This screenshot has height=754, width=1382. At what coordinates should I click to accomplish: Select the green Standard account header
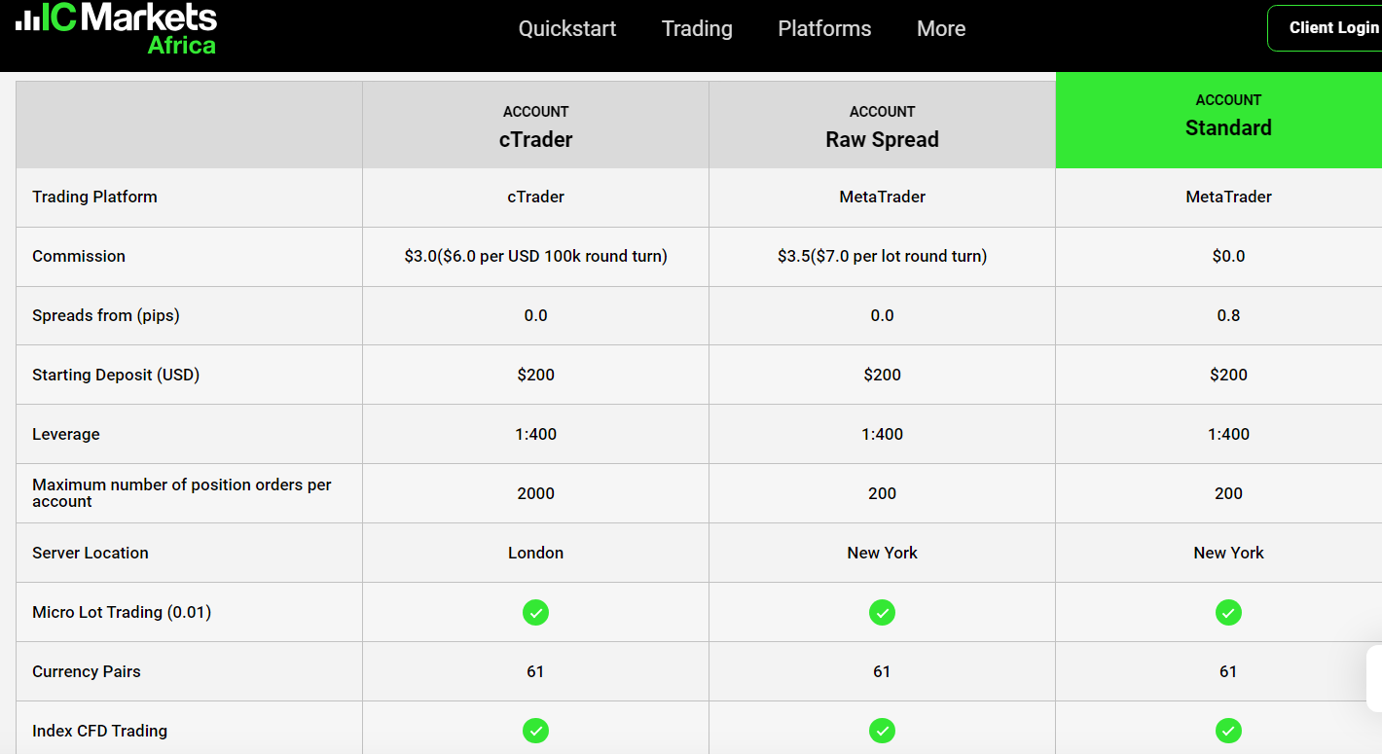pyautogui.click(x=1228, y=117)
